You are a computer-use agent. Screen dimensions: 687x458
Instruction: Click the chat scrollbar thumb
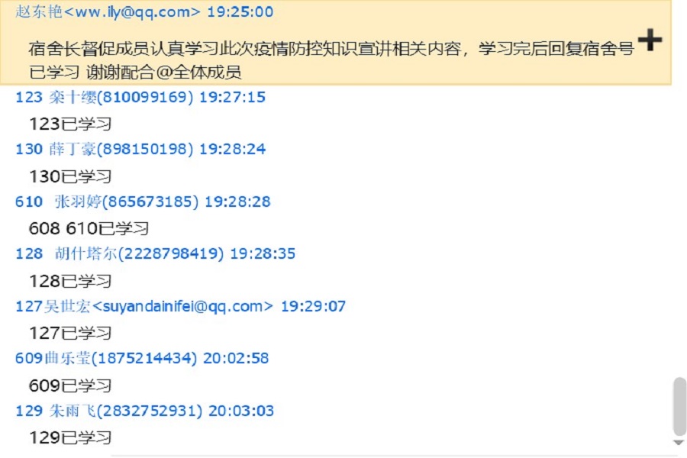tap(679, 406)
